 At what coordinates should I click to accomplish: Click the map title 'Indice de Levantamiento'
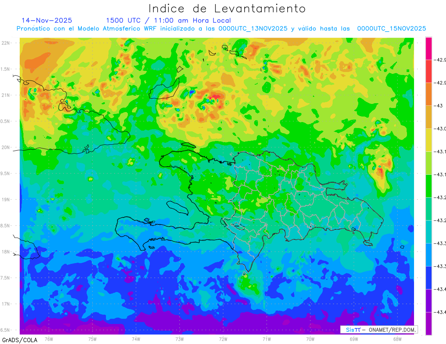click(227, 9)
